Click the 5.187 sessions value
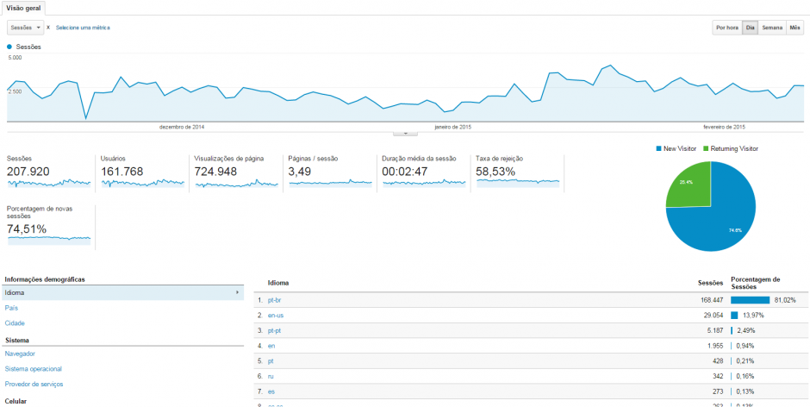810x407 pixels. pos(715,330)
